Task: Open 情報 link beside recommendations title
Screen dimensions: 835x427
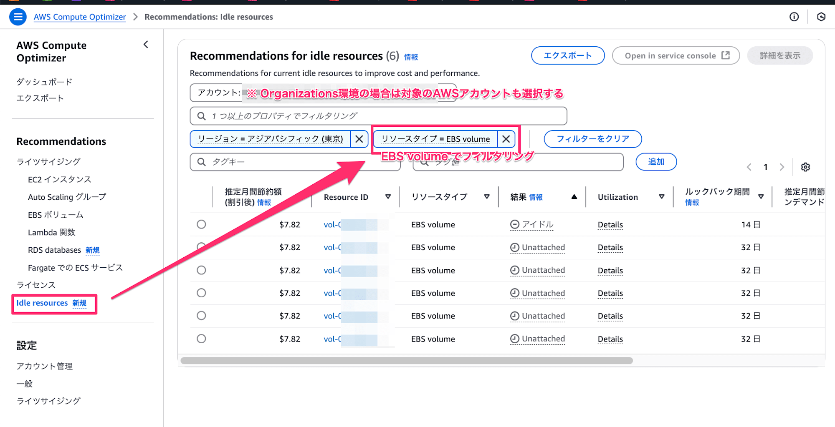Action: (x=411, y=57)
